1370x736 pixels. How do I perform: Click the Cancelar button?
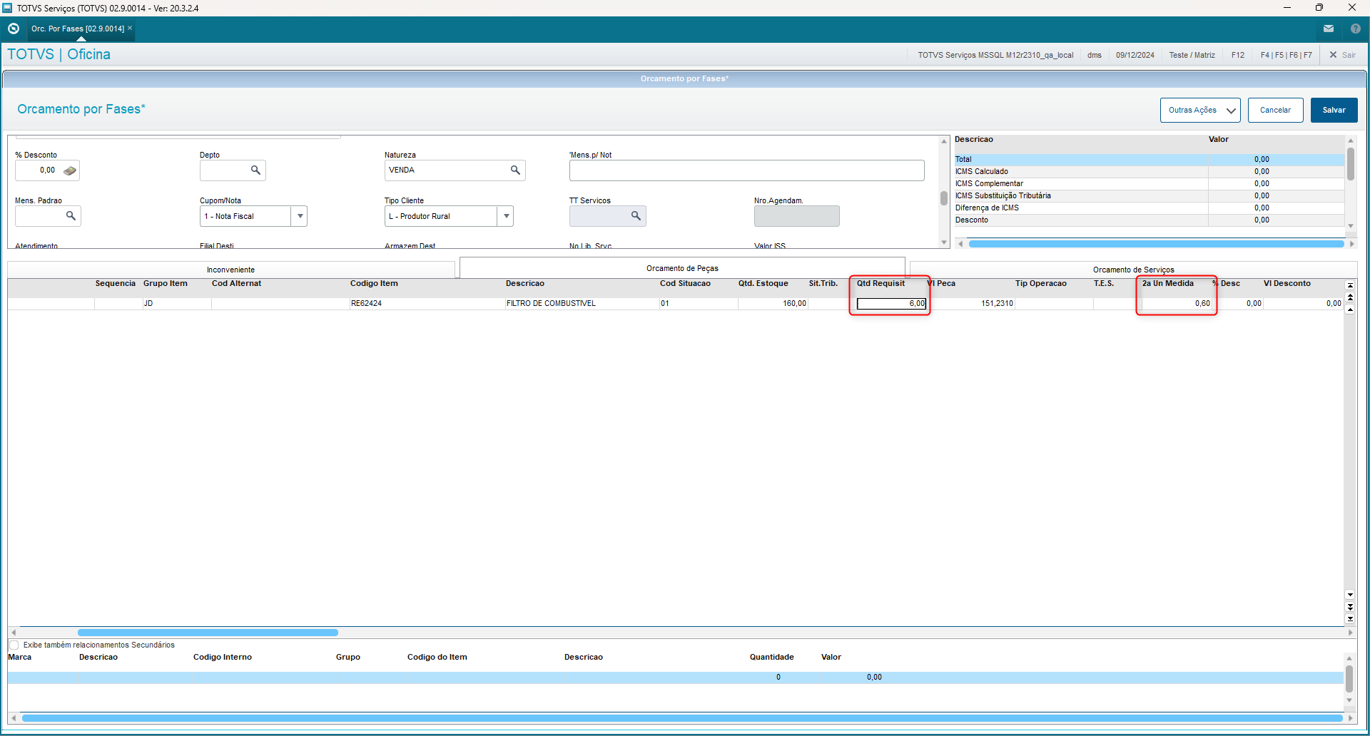pyautogui.click(x=1275, y=110)
